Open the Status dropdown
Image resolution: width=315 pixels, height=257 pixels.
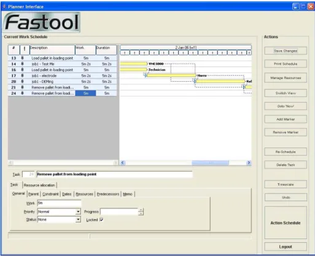[x=78, y=219]
